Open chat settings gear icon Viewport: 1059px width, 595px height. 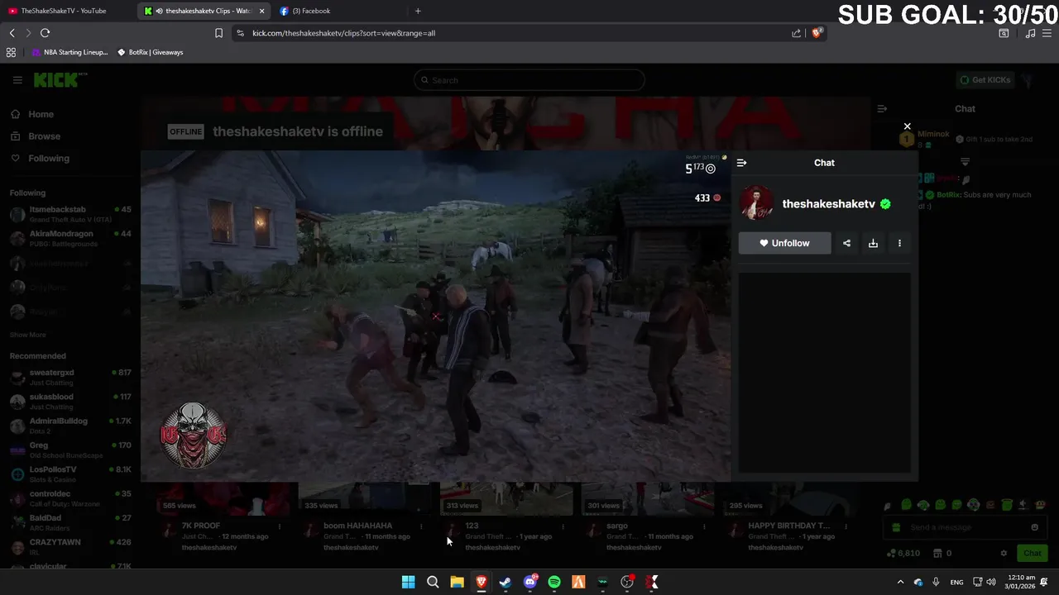[x=1004, y=553]
